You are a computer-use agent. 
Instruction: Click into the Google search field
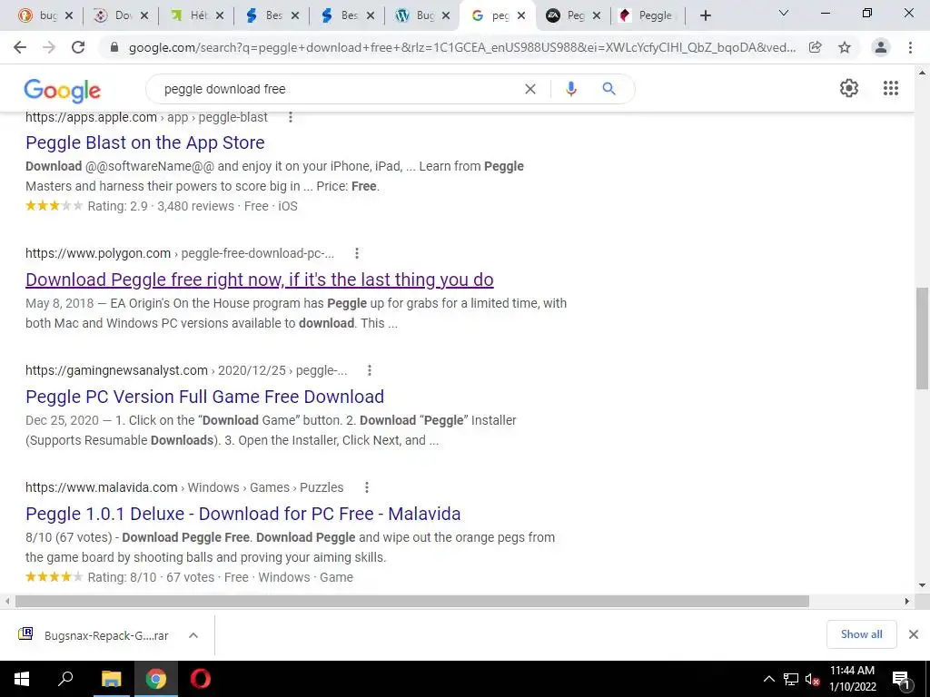(x=338, y=89)
